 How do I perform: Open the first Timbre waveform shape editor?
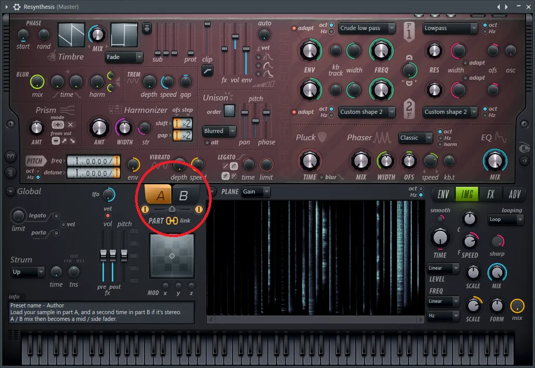[71, 35]
